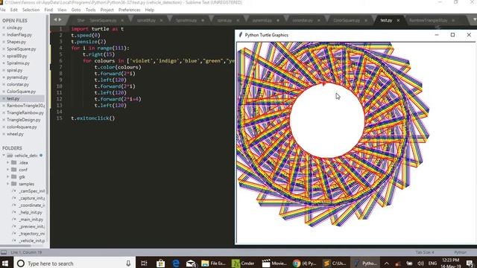Open _capture_init file in folders
The width and height of the screenshot is (477, 268).
tap(31, 198)
